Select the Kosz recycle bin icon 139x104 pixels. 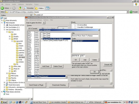pyautogui.click(x=4, y=94)
